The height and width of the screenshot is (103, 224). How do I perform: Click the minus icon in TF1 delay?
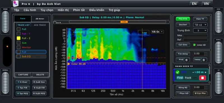[193, 72]
